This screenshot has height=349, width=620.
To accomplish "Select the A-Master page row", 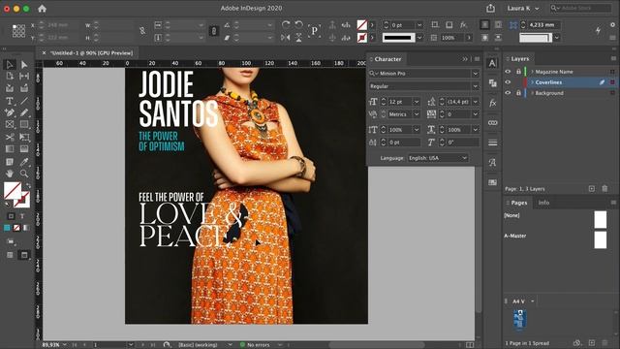I will (x=555, y=239).
